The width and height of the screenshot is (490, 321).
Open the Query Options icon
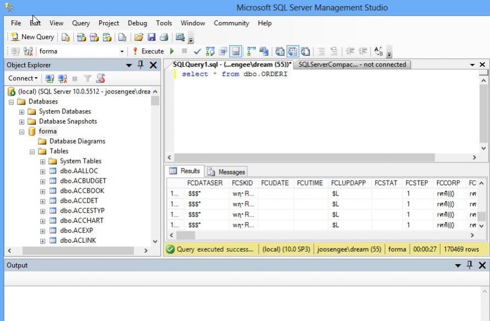(223, 51)
